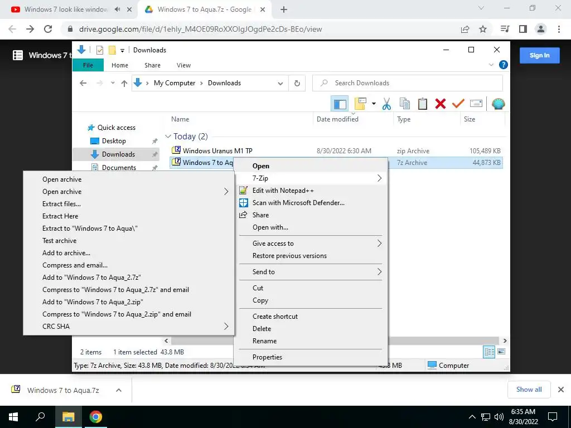The height and width of the screenshot is (428, 571).
Task: Click Chrome icon on the taskbar
Action: tap(96, 417)
